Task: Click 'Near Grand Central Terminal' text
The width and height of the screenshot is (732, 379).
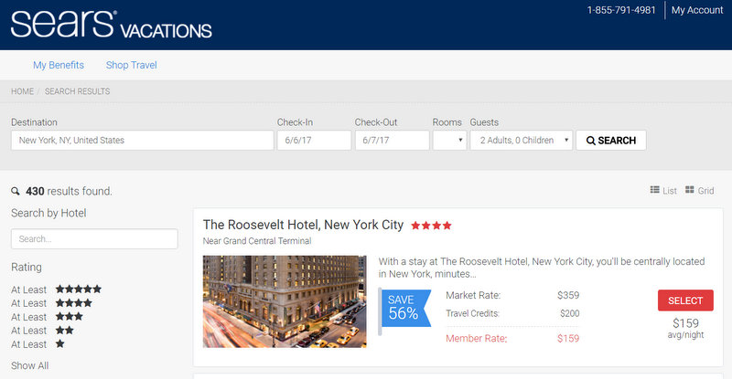Action: (x=257, y=241)
